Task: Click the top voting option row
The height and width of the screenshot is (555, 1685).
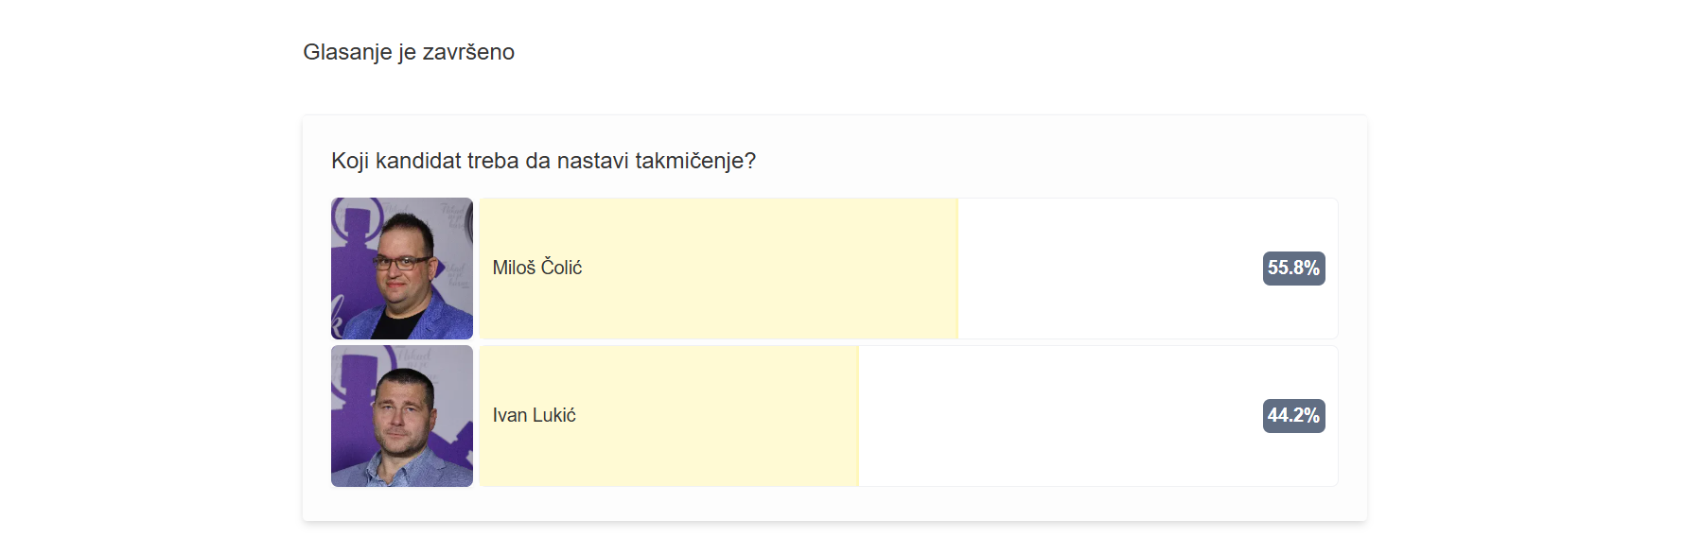Action: (x=833, y=268)
